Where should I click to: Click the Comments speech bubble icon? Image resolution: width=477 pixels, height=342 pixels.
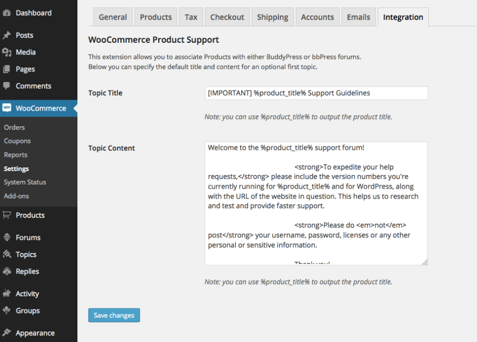pyautogui.click(x=7, y=86)
